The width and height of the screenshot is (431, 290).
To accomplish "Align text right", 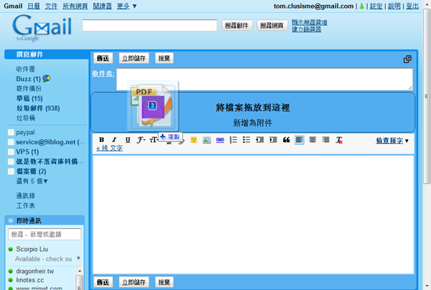I will coord(325,140).
